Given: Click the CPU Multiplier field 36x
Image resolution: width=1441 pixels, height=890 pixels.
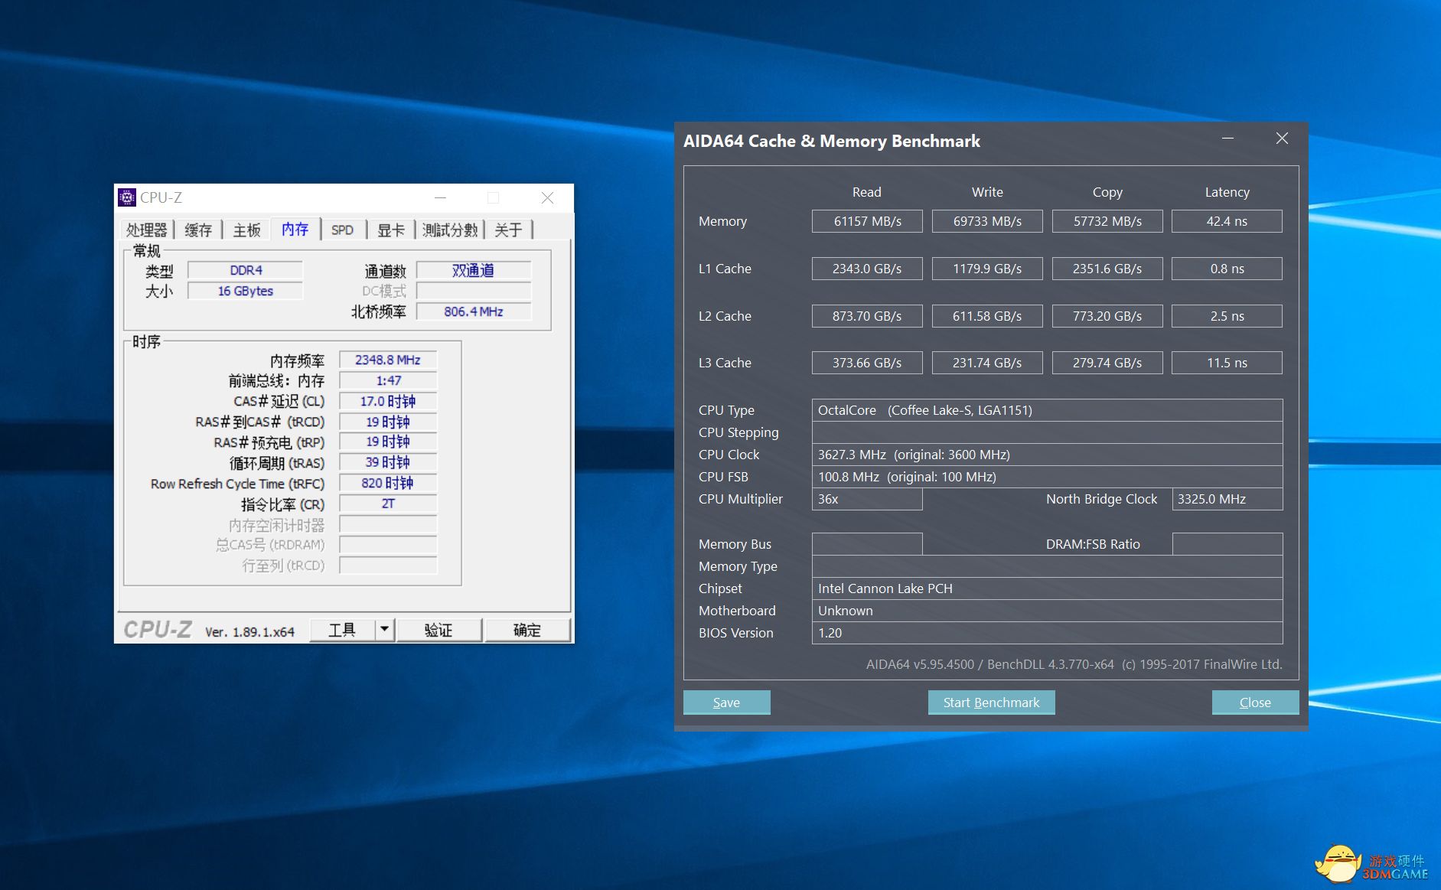Looking at the screenshot, I should (x=867, y=499).
